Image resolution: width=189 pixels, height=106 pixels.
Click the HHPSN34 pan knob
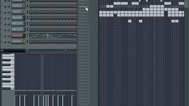coord(5,42)
